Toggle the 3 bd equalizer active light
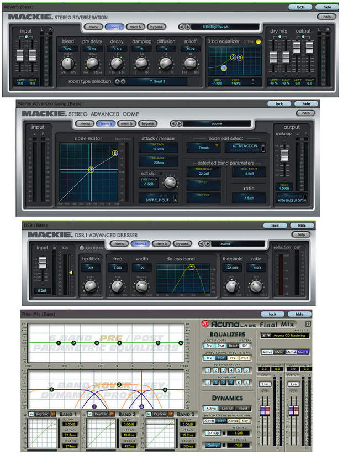The image size is (348, 465). coord(259,42)
